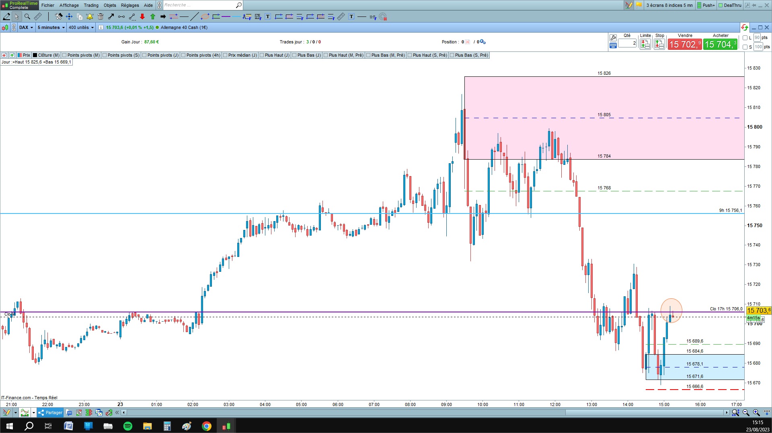Click the Windows taskbar calculator icon
772x433 pixels.
pyautogui.click(x=167, y=426)
